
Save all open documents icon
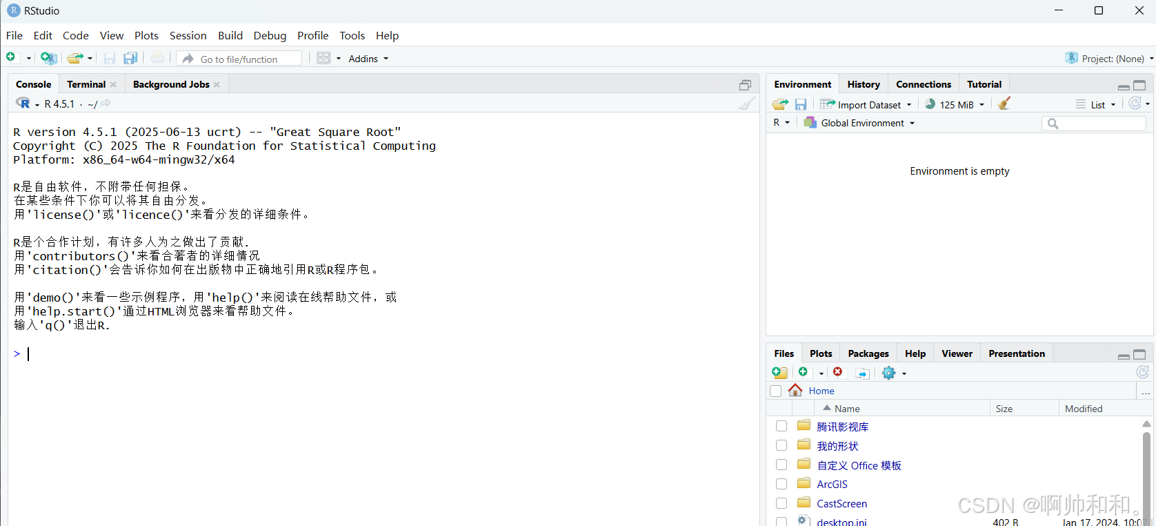pos(130,59)
